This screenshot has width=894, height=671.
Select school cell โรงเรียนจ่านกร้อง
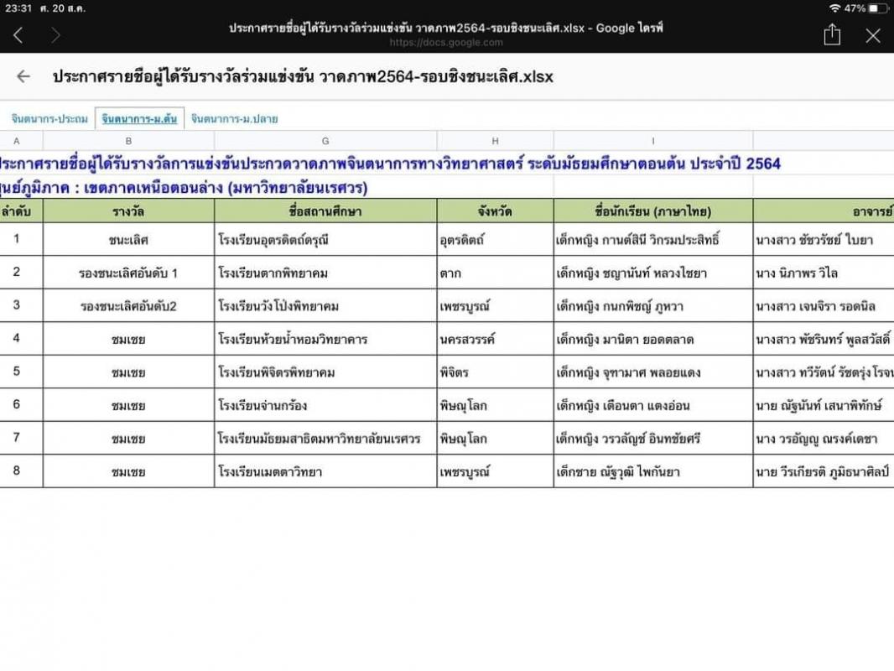coord(325,405)
